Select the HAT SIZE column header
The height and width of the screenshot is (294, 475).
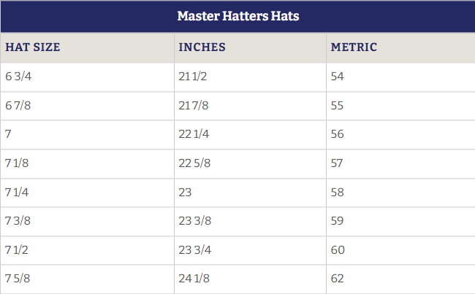coord(32,47)
